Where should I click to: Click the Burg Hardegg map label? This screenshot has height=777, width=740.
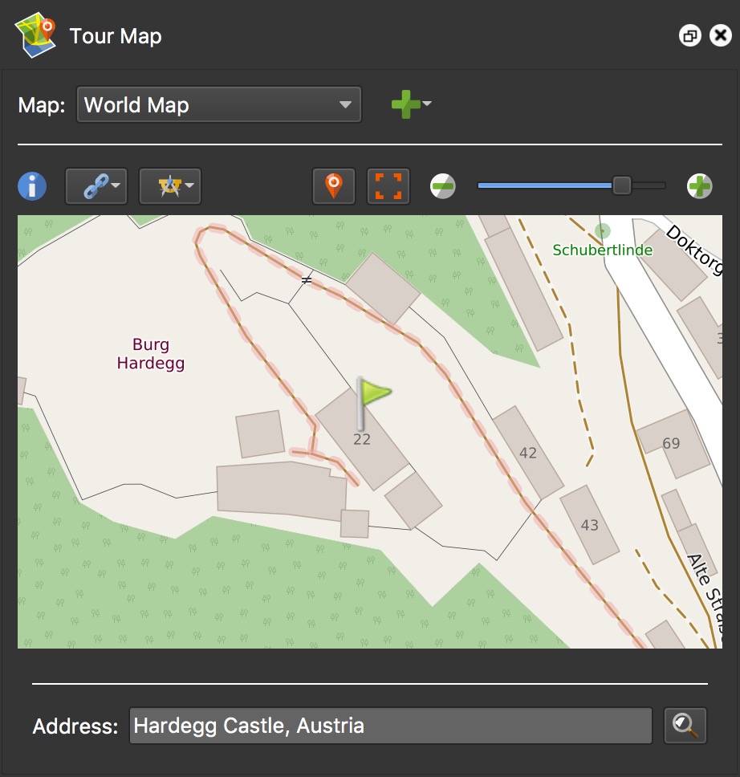point(151,354)
